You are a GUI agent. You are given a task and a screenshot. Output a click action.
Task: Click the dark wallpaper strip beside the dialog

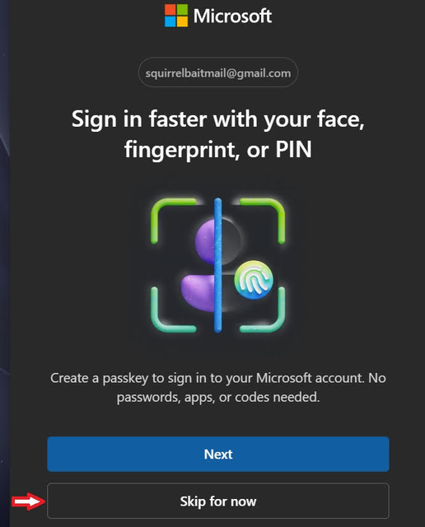pyautogui.click(x=5, y=263)
